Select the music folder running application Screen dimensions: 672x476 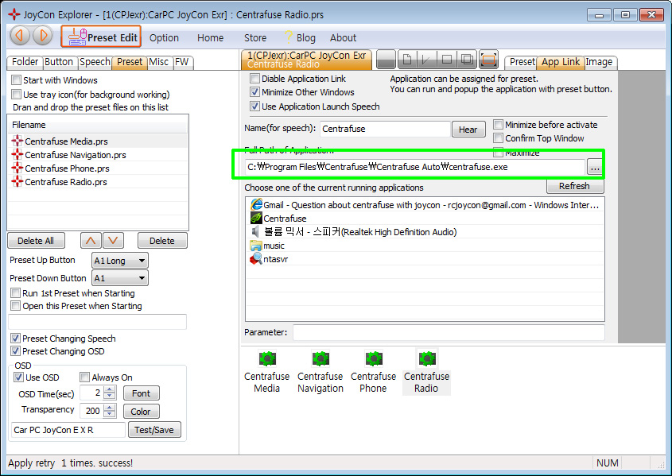coord(425,246)
